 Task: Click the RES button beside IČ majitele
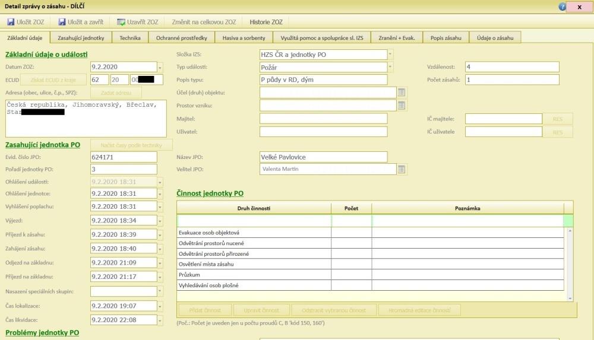(557, 119)
